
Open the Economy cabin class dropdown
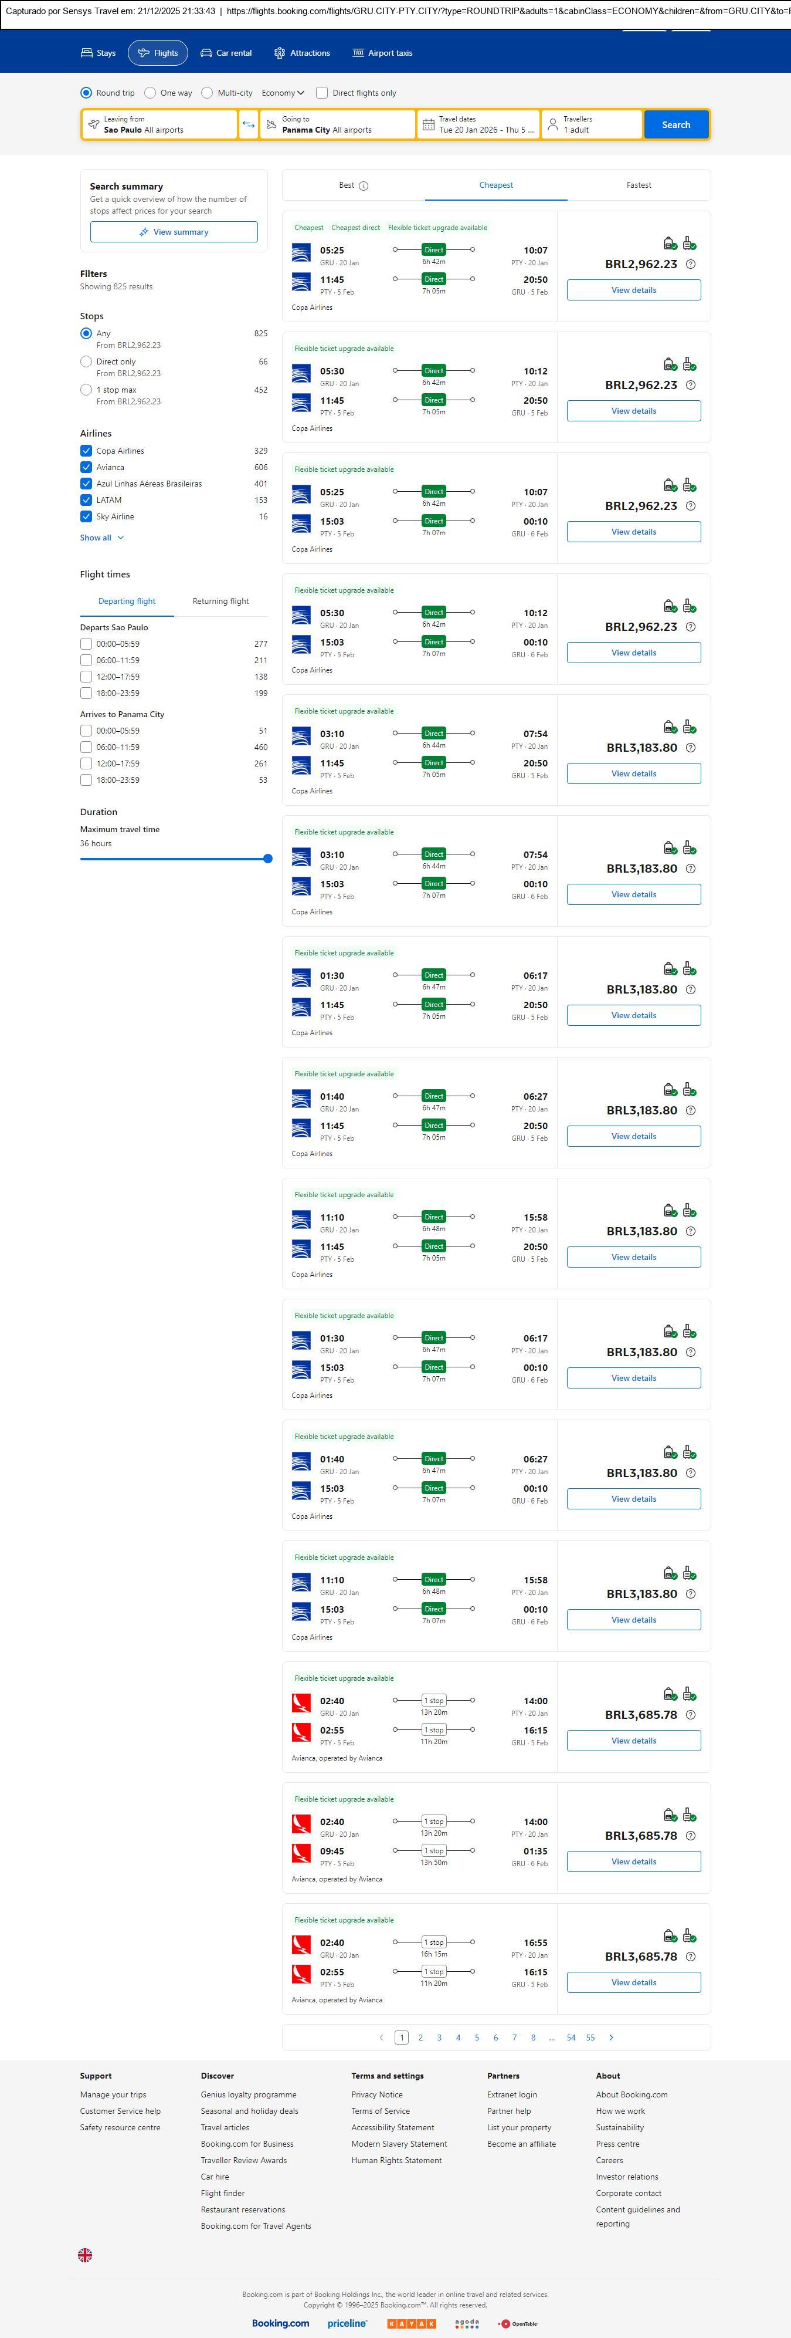coord(283,93)
